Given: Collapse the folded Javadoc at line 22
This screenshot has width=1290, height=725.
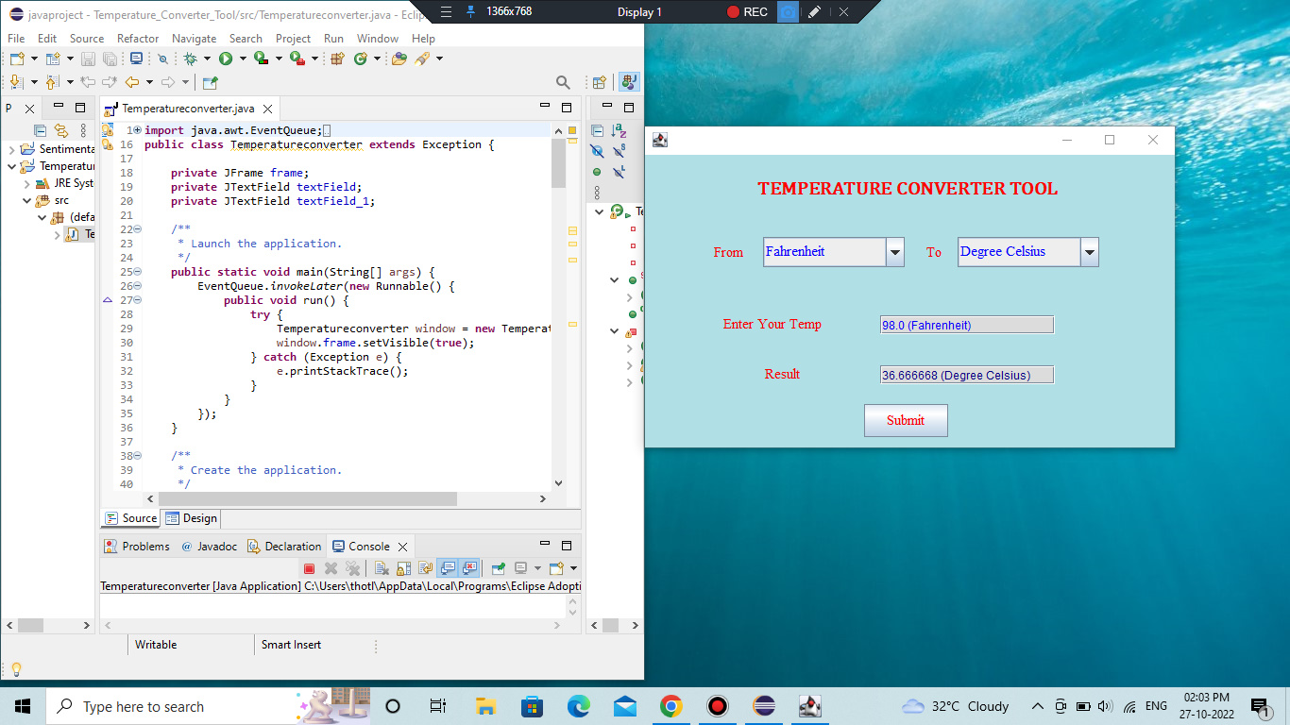Looking at the screenshot, I should (x=138, y=229).
